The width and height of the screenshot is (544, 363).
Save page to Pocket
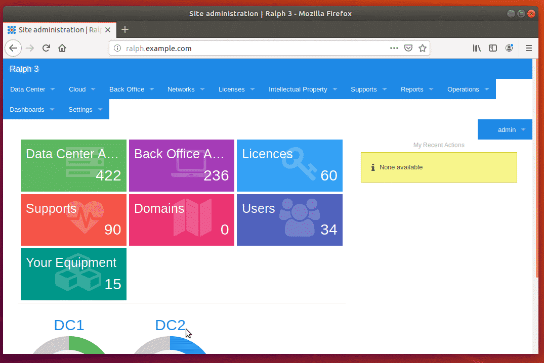pos(408,48)
